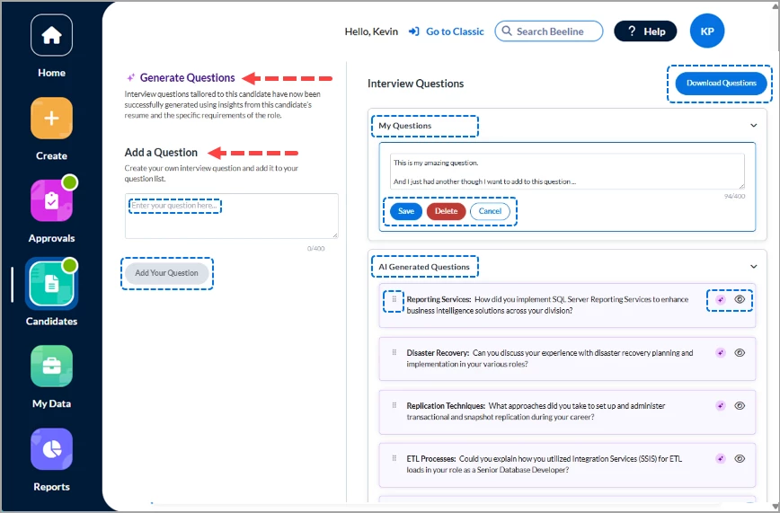Open the My Data briefcase icon
Screen dimensions: 780x513
point(51,367)
